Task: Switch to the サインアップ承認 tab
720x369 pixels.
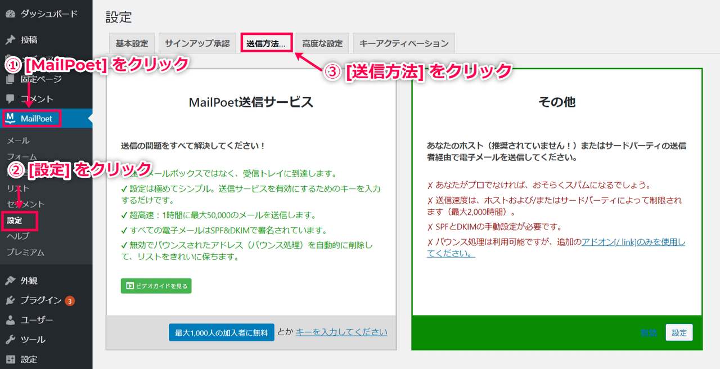Action: [197, 43]
